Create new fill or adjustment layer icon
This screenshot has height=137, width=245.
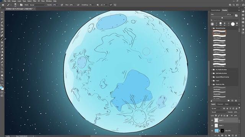click(x=226, y=135)
